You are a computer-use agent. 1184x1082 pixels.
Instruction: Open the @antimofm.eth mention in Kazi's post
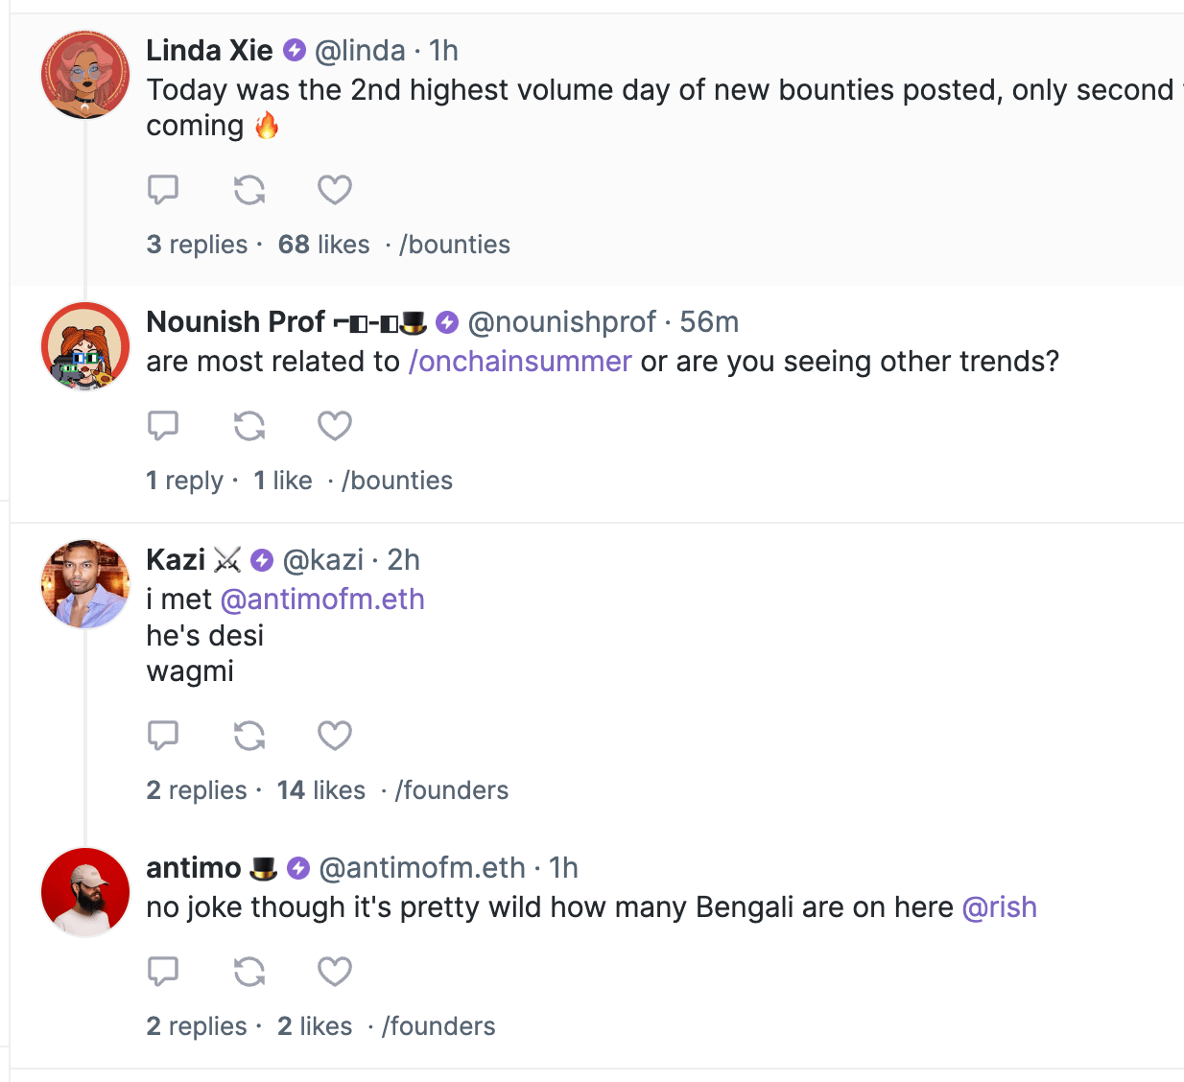click(x=322, y=600)
